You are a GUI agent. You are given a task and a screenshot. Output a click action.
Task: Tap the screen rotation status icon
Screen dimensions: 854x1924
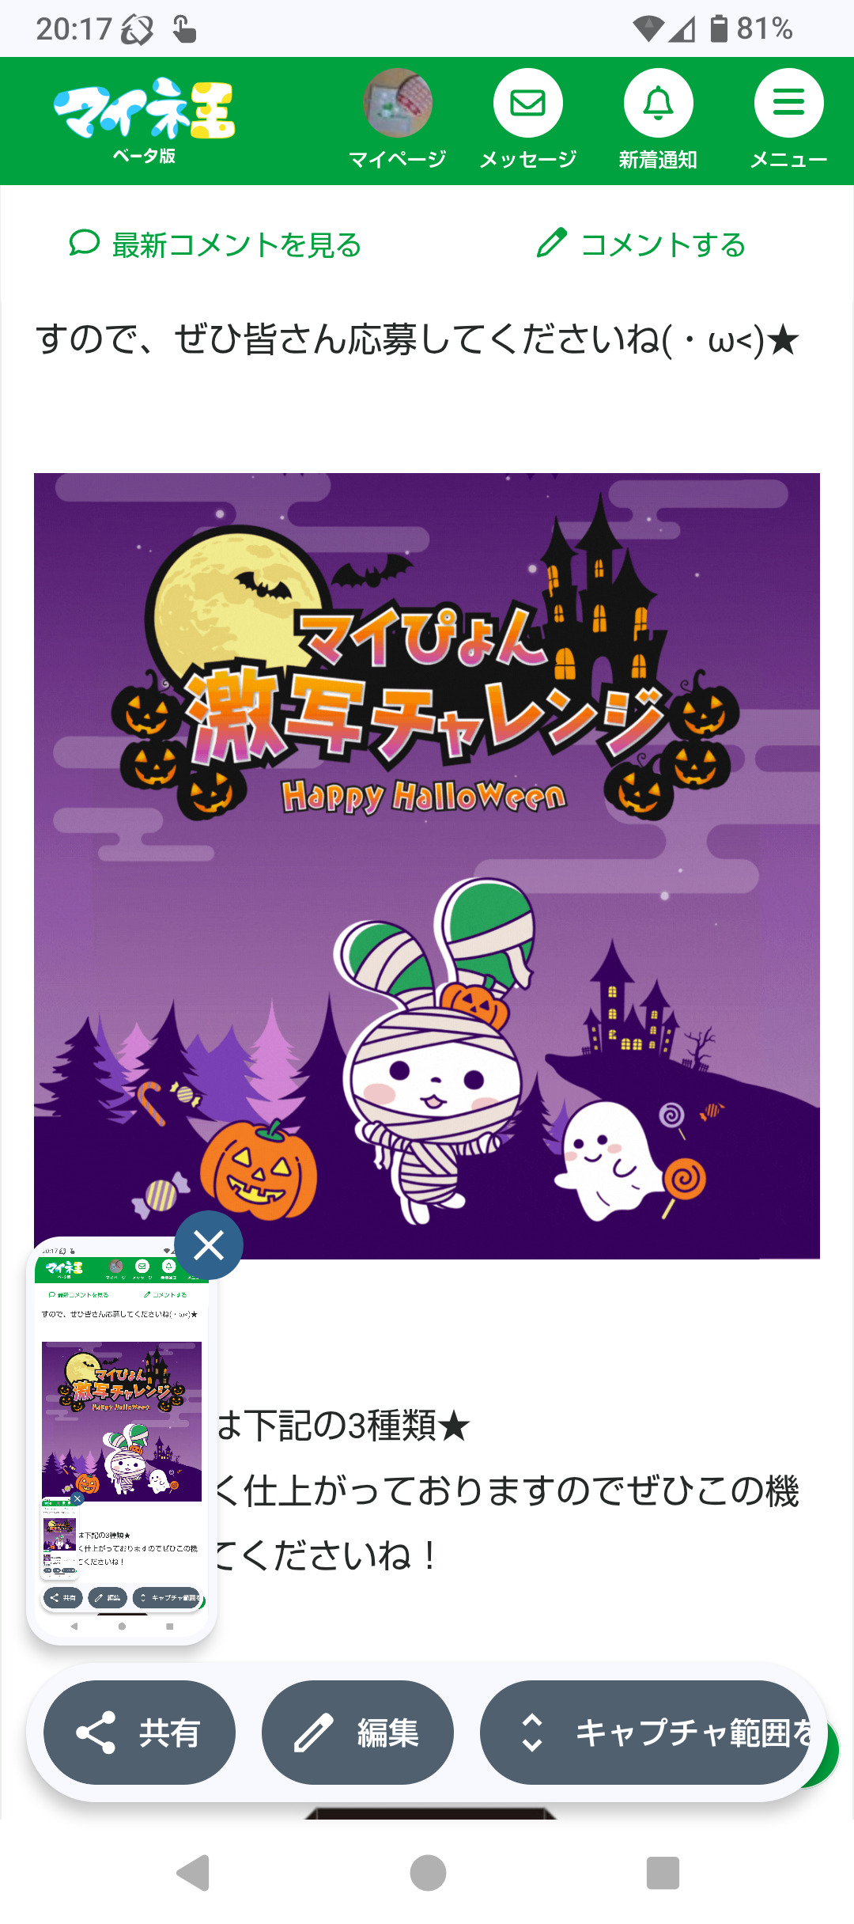pyautogui.click(x=137, y=30)
